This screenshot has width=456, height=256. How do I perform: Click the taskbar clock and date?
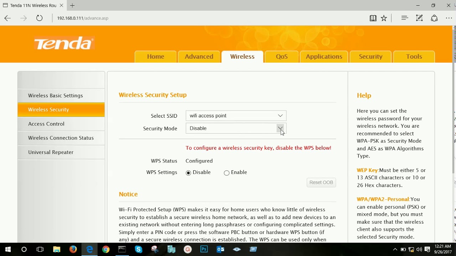(442, 249)
